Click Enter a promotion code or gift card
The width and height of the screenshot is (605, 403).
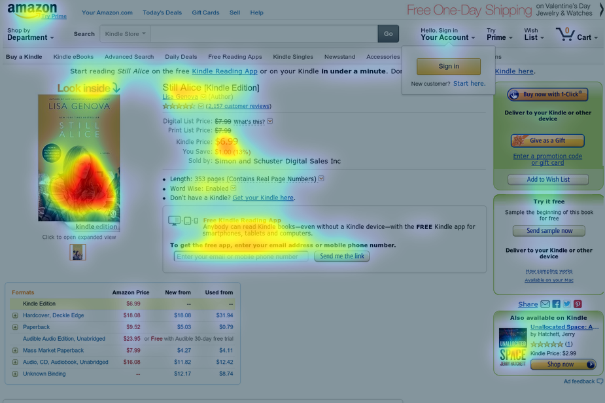pos(547,160)
